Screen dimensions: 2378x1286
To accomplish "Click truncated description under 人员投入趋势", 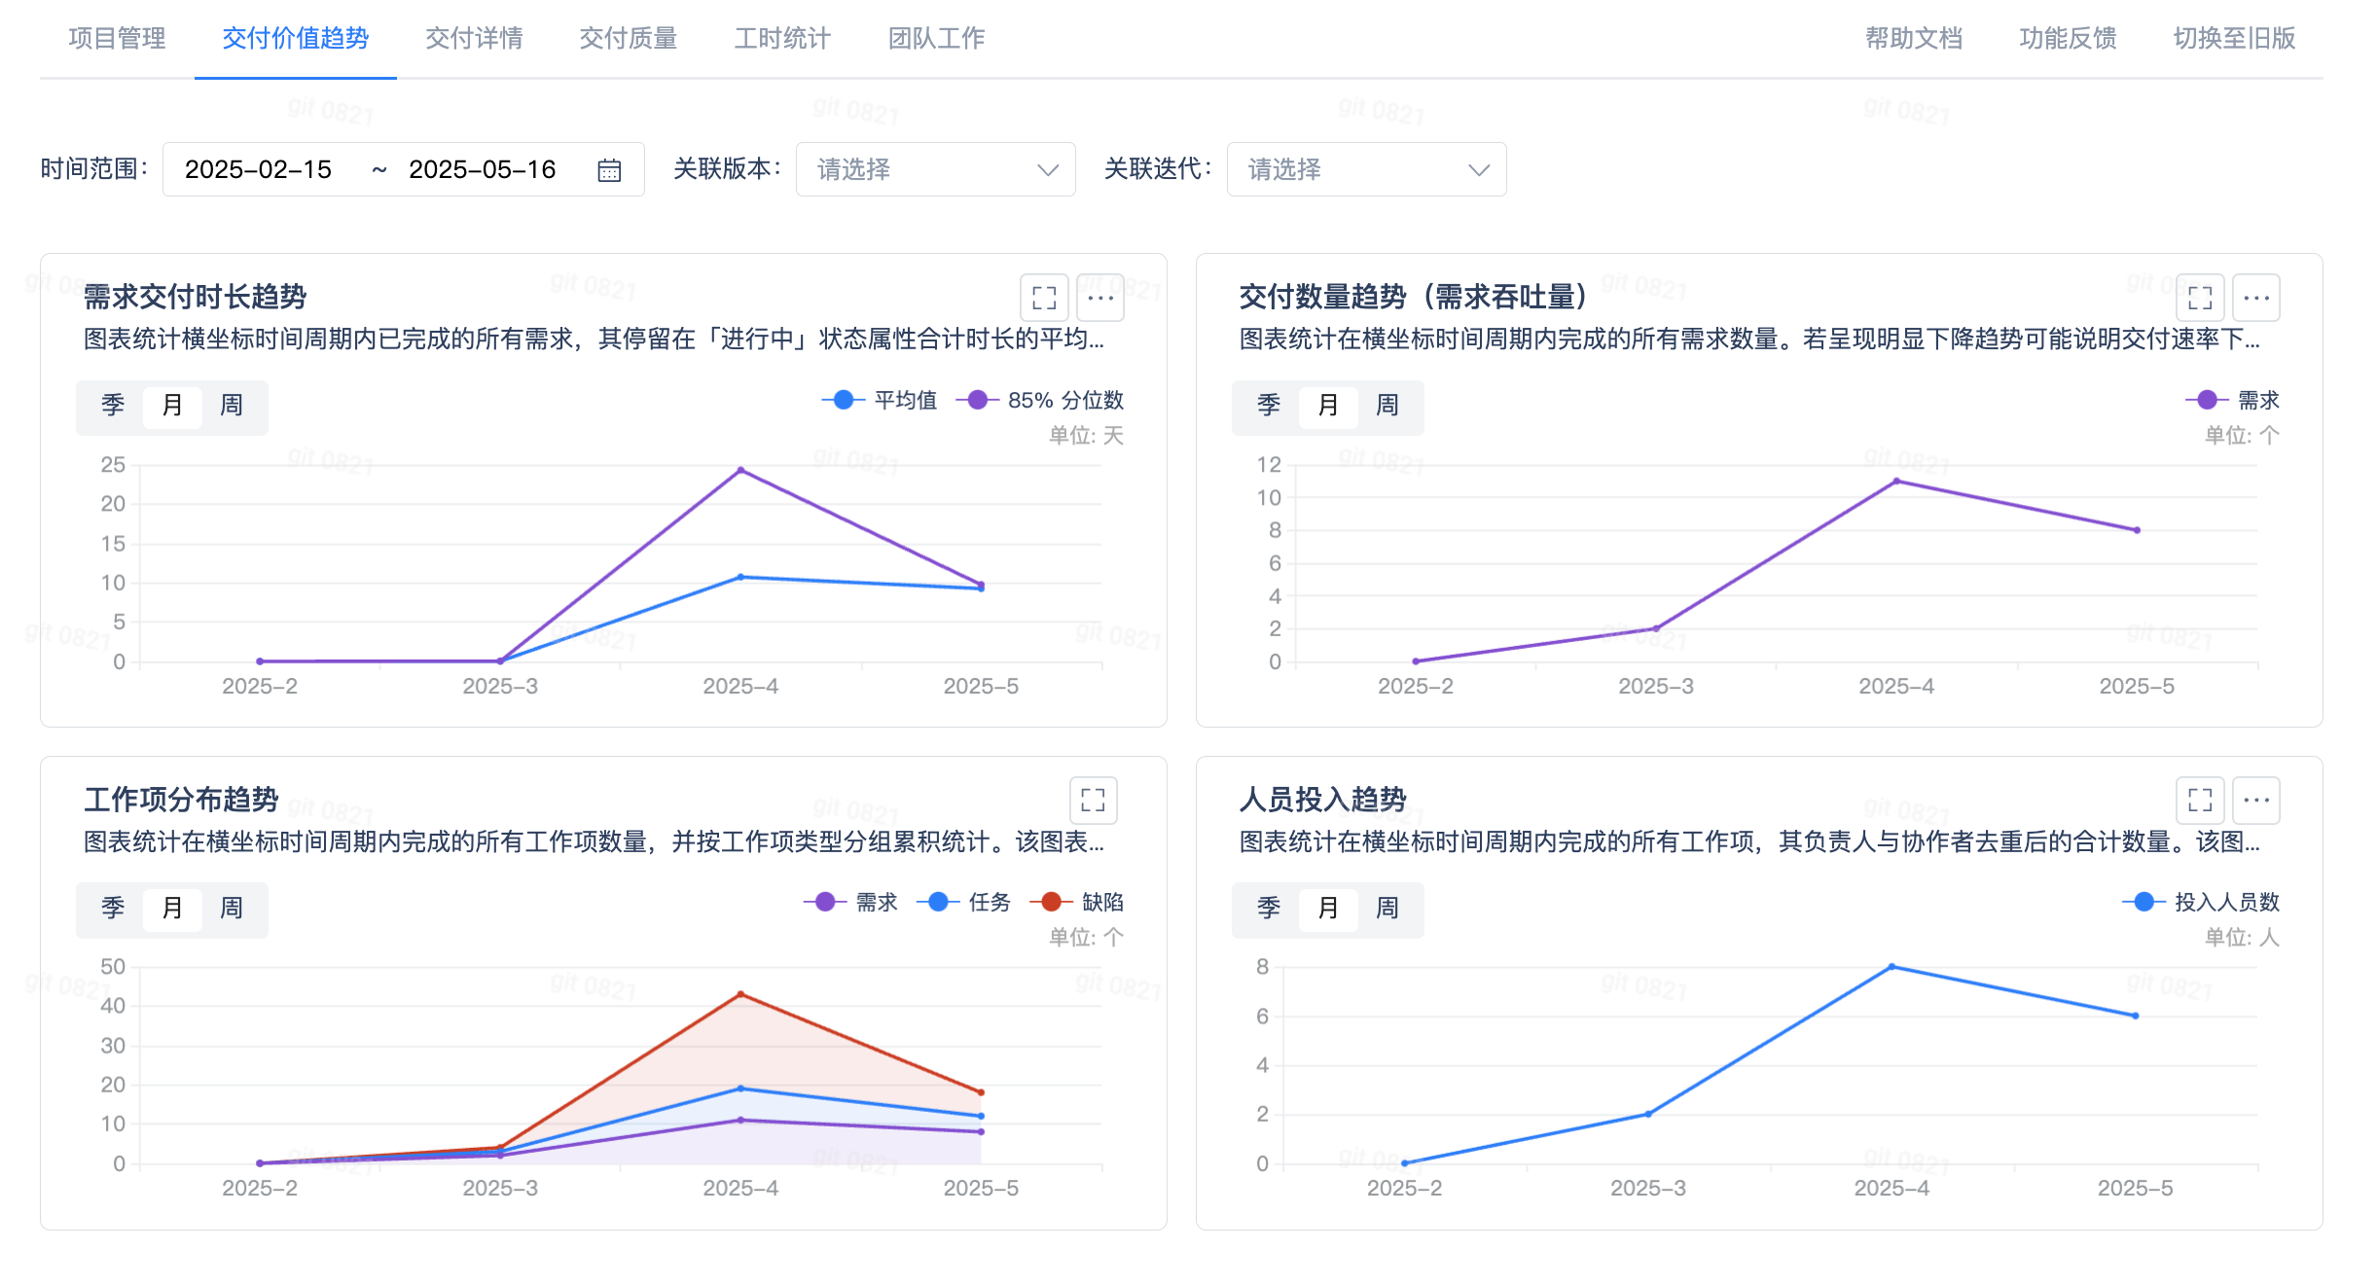I will pos(1749,841).
